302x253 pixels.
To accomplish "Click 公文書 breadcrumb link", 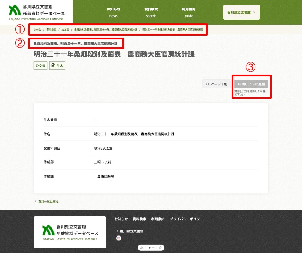I will click(65, 30).
